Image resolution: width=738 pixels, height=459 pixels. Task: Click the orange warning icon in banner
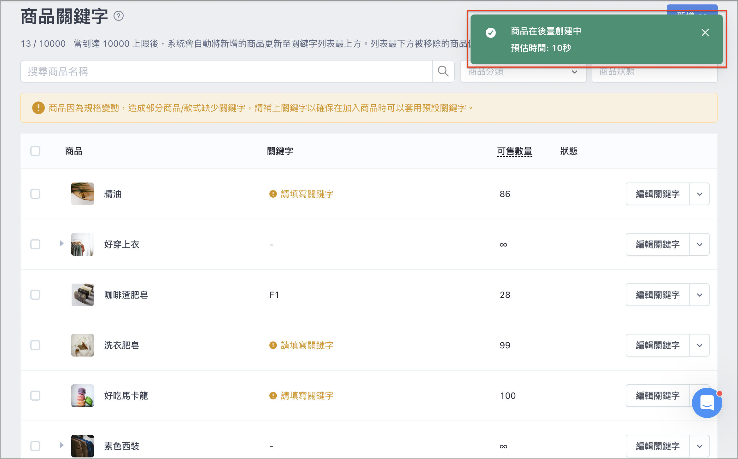[x=38, y=108]
